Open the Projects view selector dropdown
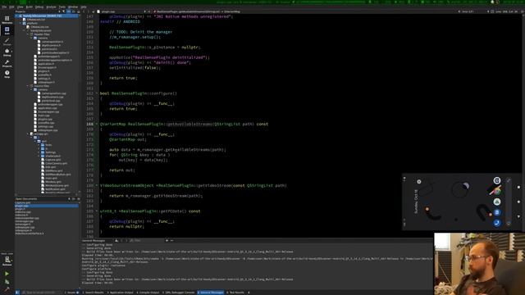Viewport: 525px width, 295px height. coord(37,11)
